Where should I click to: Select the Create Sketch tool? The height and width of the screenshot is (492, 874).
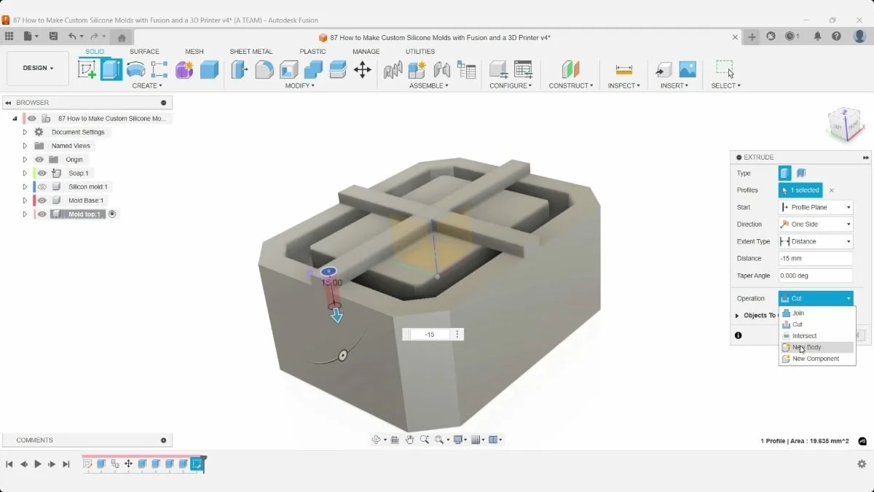(x=87, y=69)
